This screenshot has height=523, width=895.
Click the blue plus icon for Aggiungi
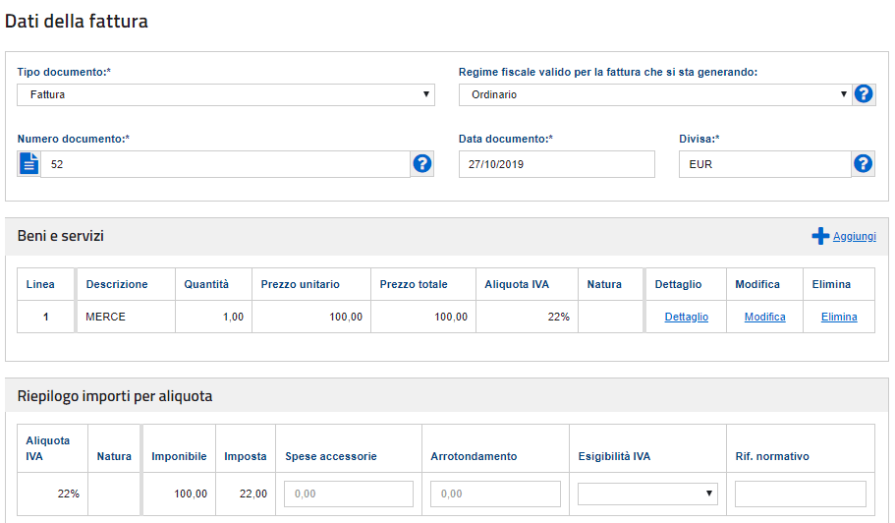[x=820, y=236]
